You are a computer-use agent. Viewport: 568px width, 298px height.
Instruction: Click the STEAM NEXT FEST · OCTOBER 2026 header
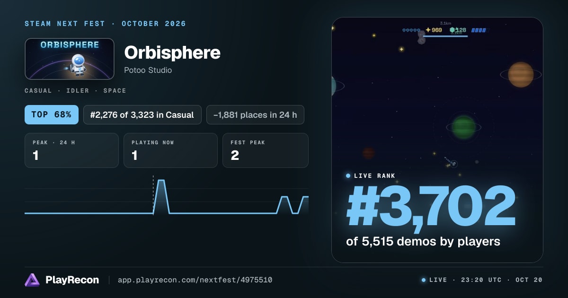[x=105, y=24]
